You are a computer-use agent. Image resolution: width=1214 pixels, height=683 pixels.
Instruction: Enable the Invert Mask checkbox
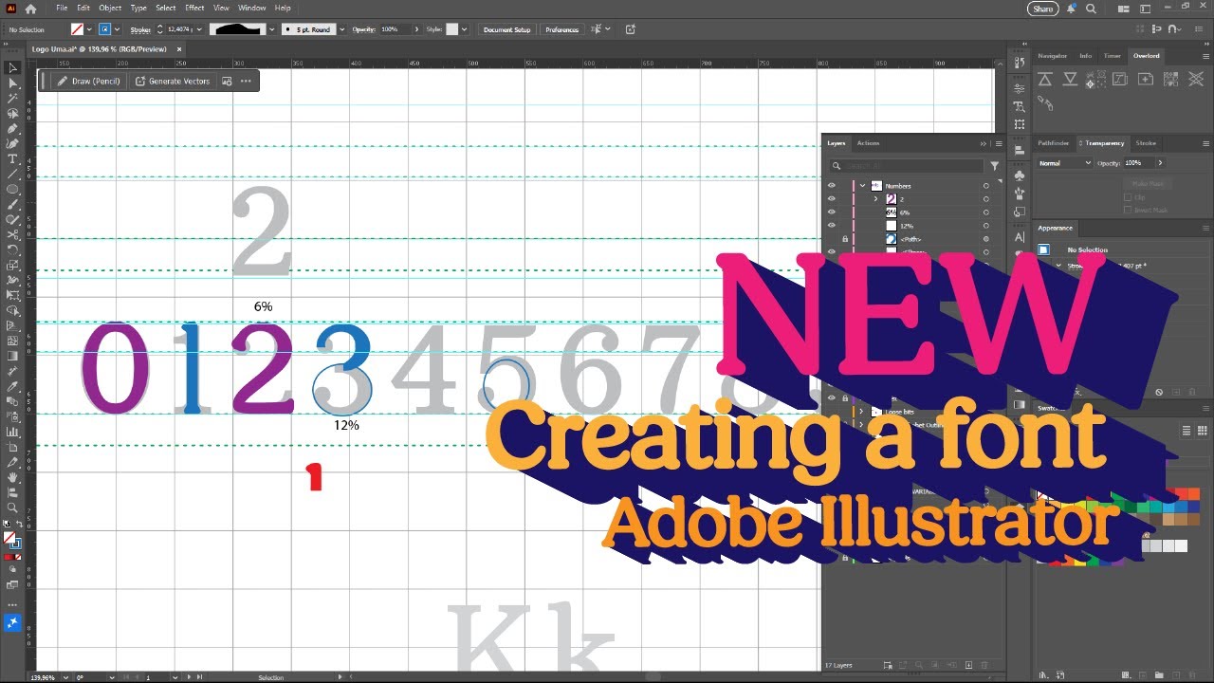point(1128,210)
